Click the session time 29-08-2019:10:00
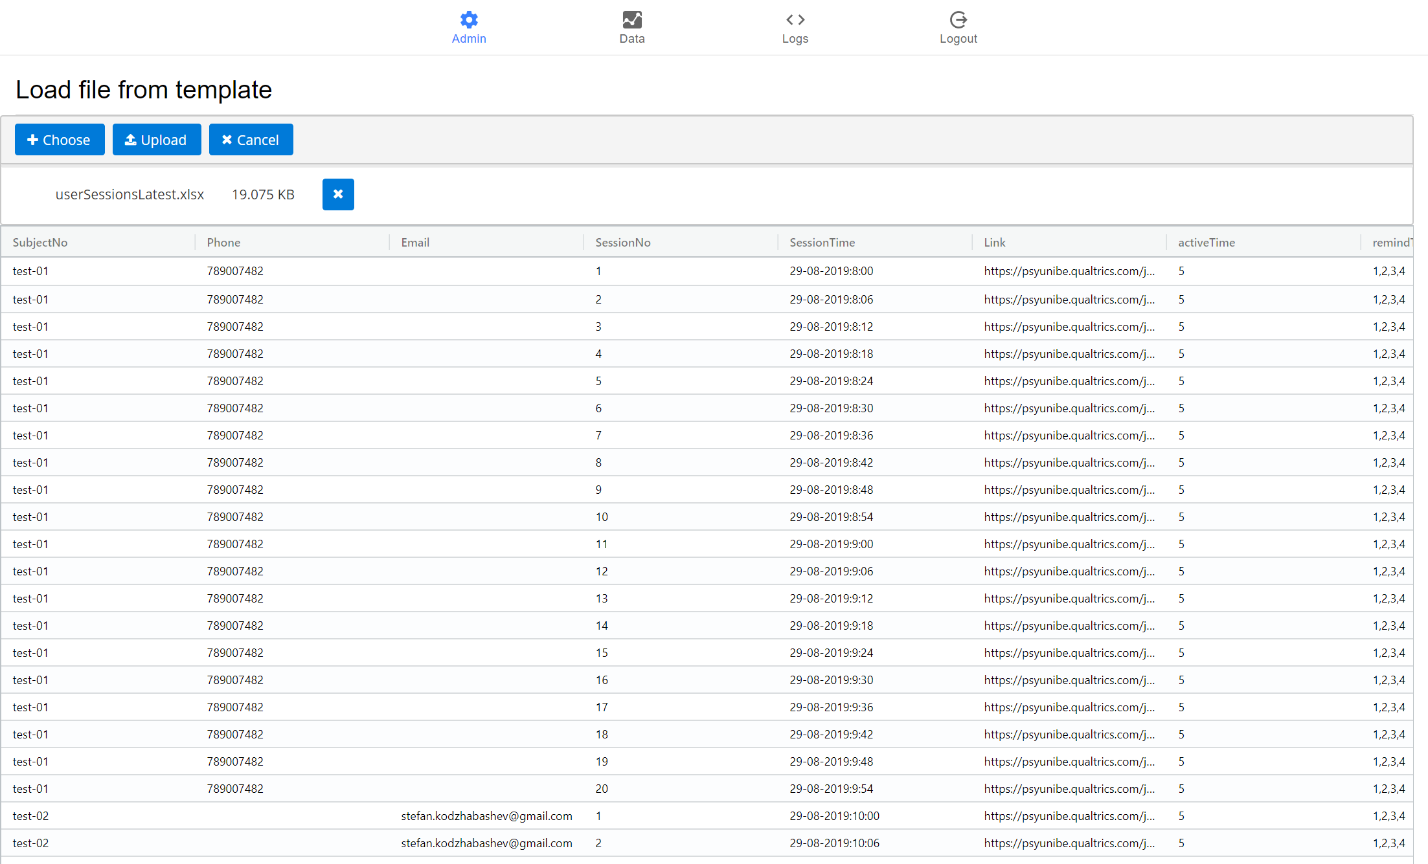The image size is (1428, 864). coord(835,816)
